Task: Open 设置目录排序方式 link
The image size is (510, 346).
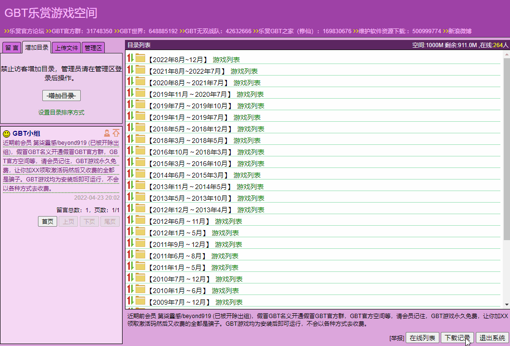Action: (62, 113)
